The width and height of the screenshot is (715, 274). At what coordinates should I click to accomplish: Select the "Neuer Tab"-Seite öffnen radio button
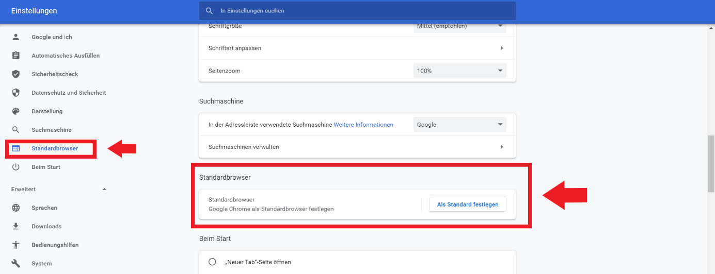[212, 262]
